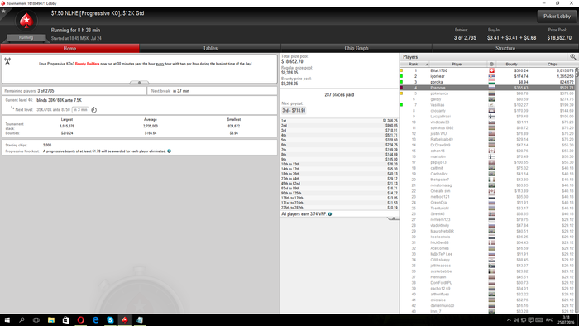Open Microsoft Edge from the taskbar

[95, 320]
